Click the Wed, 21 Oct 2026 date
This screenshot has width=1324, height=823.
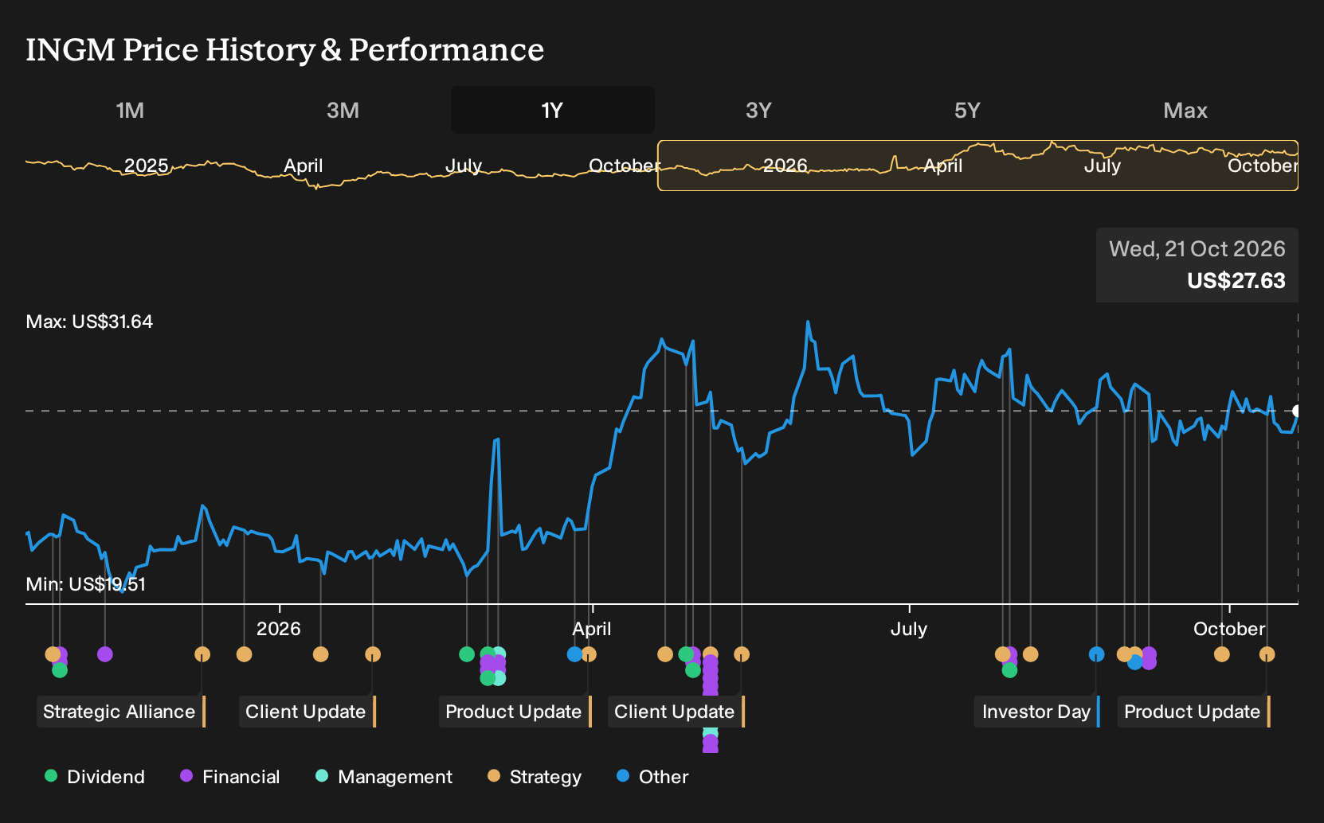(x=1197, y=249)
